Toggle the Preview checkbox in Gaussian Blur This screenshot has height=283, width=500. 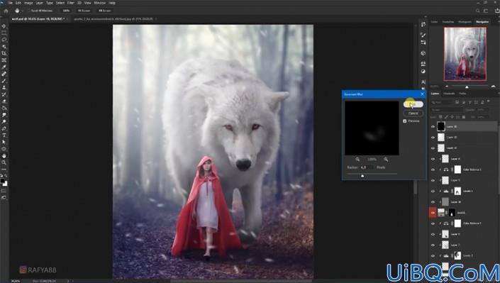pos(405,121)
